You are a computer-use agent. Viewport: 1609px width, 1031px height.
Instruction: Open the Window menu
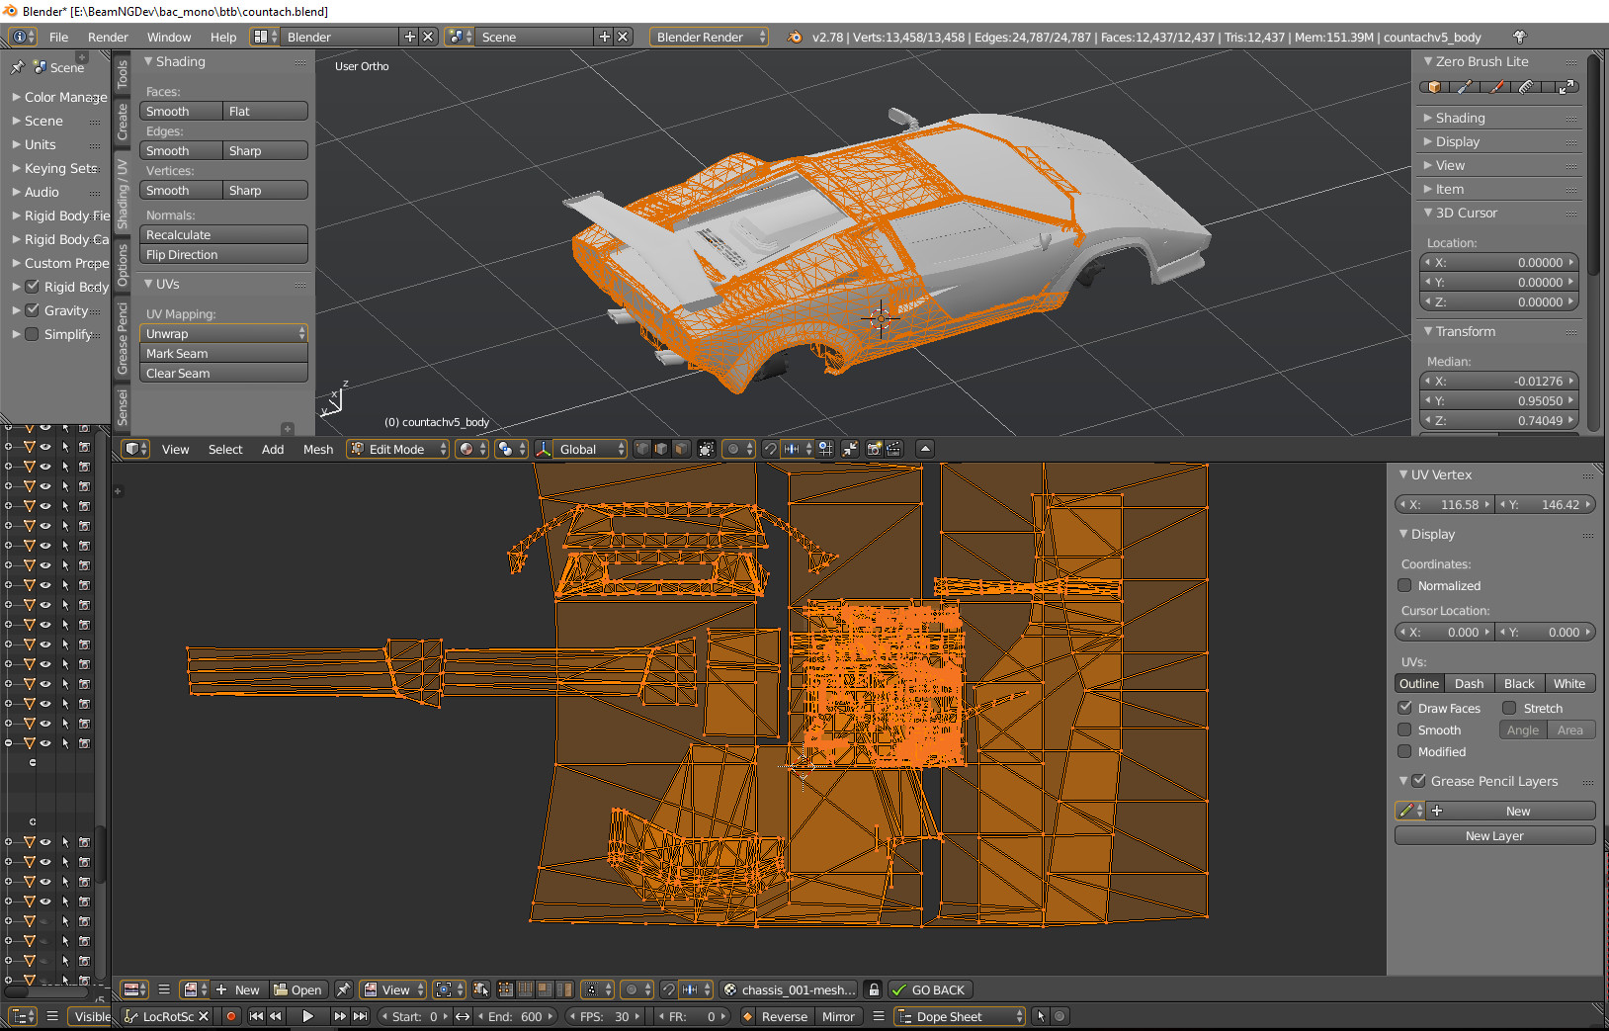(x=169, y=37)
